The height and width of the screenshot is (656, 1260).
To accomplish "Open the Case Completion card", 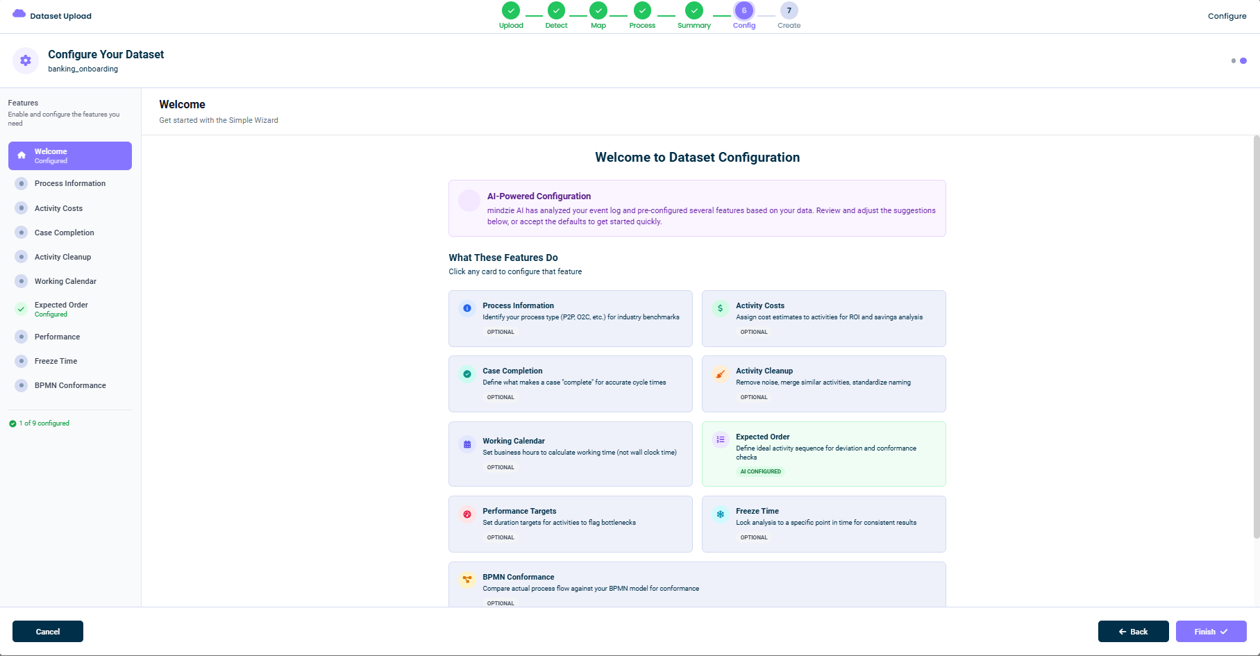I will click(x=571, y=384).
